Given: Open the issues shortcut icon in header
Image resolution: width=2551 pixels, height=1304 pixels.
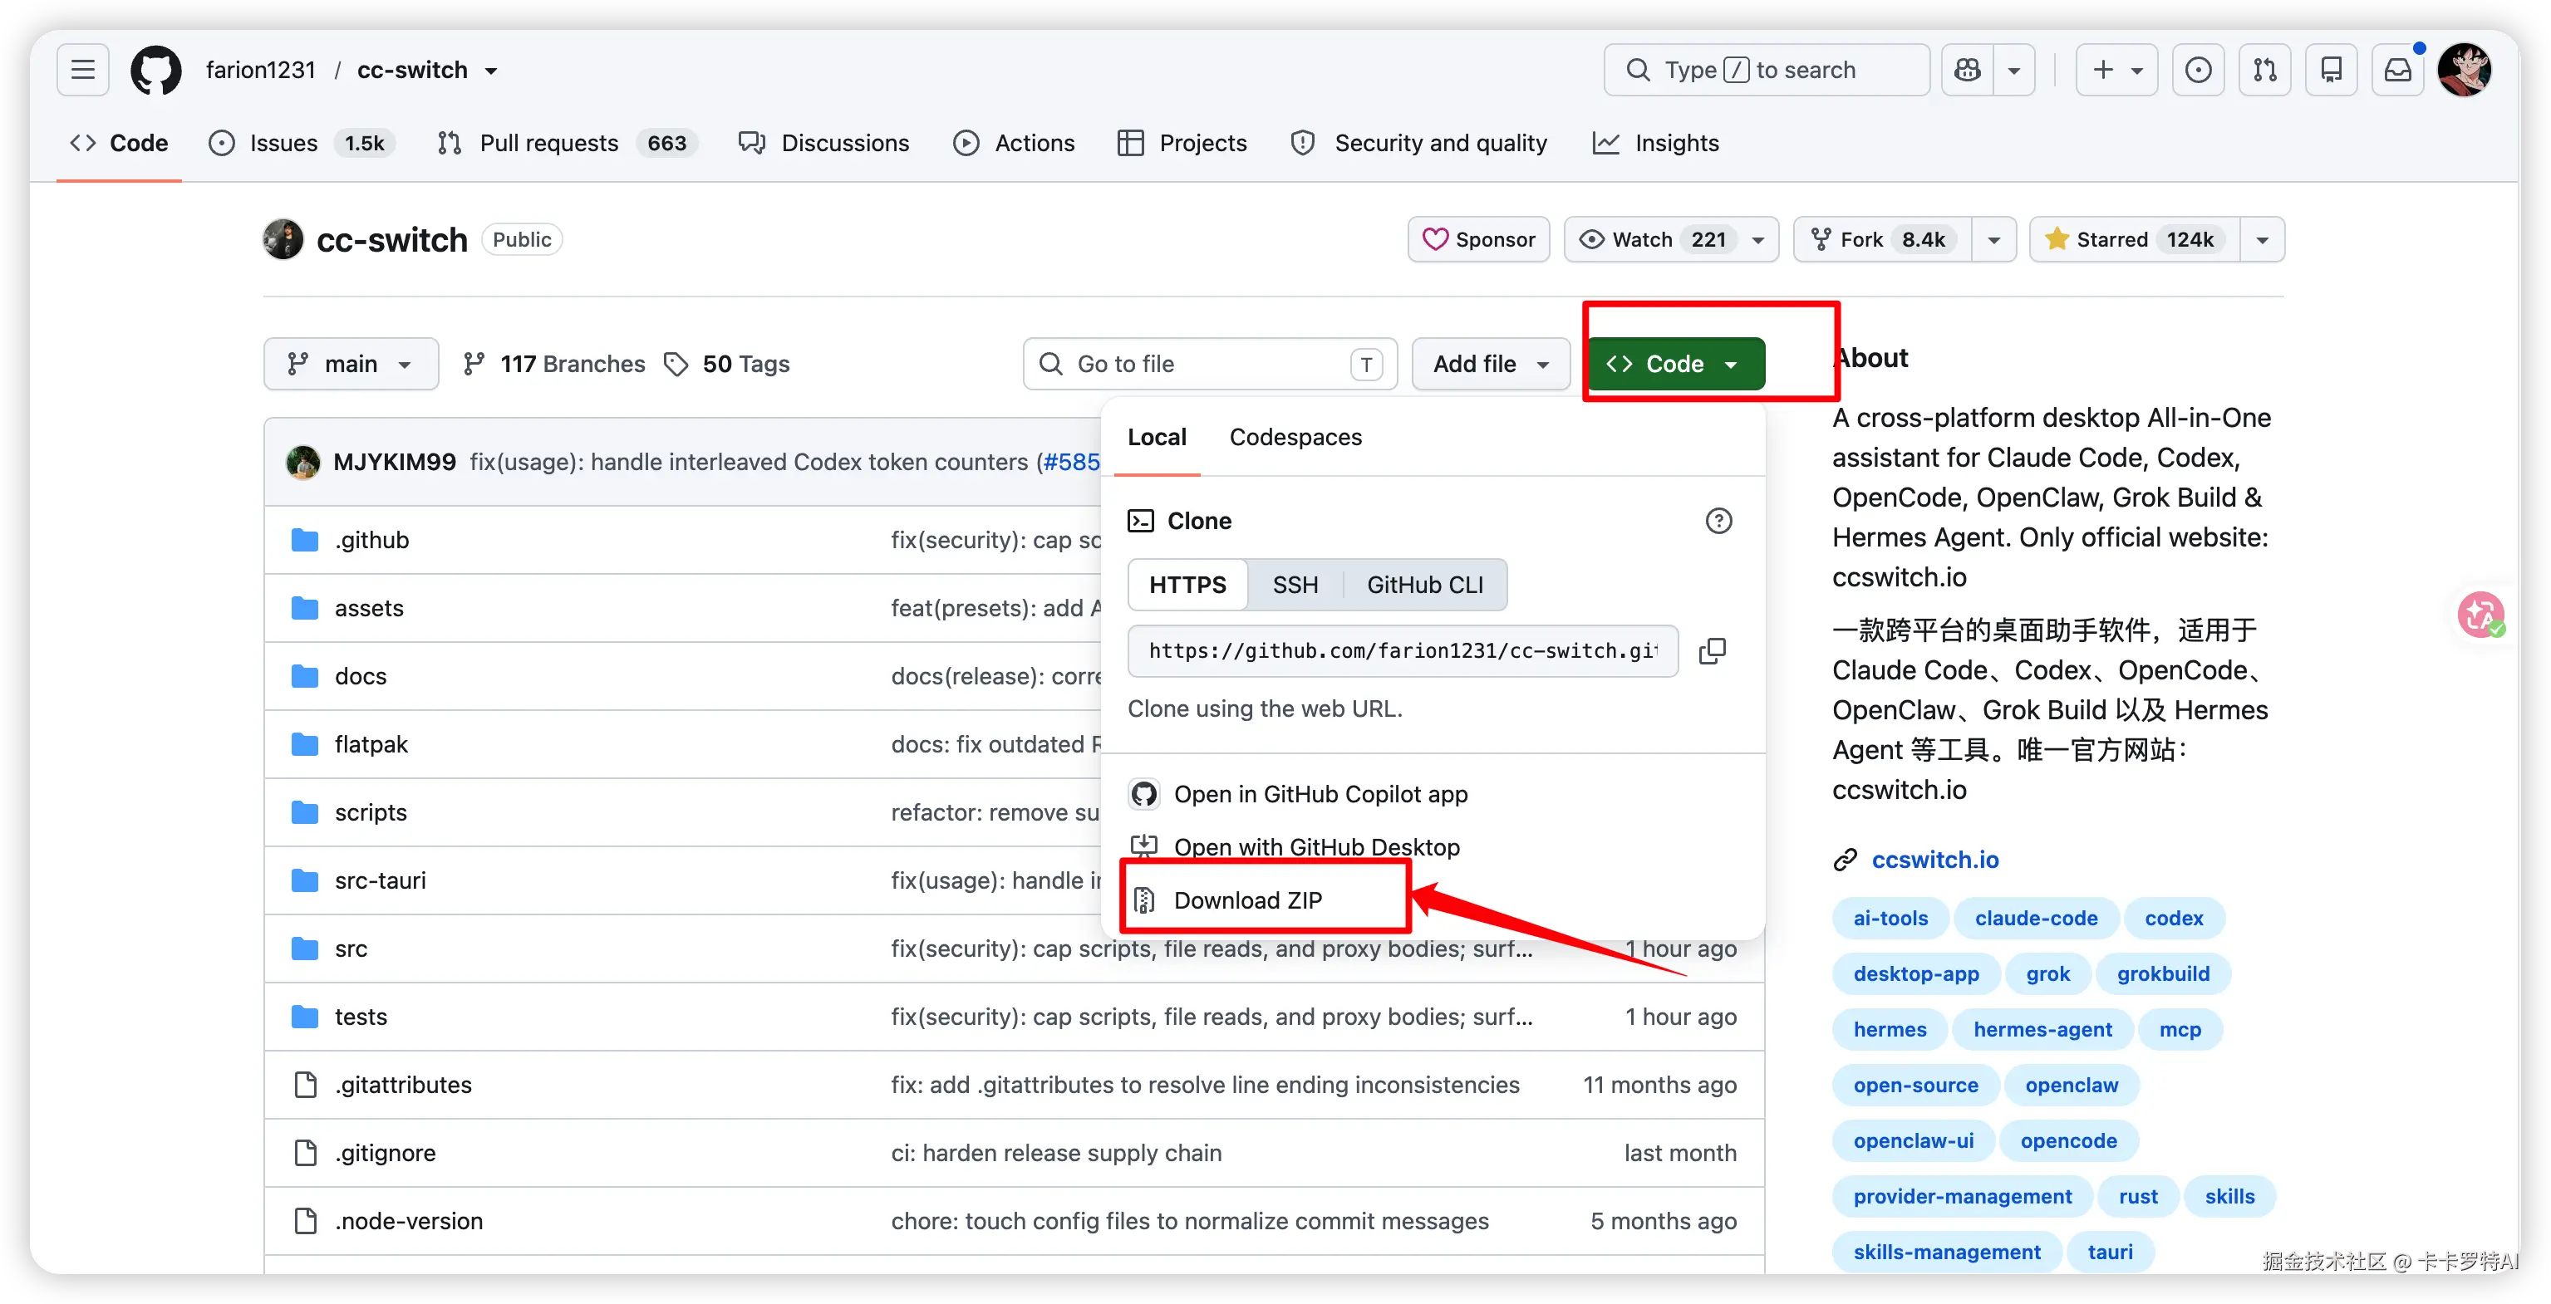Looking at the screenshot, I should point(2199,71).
